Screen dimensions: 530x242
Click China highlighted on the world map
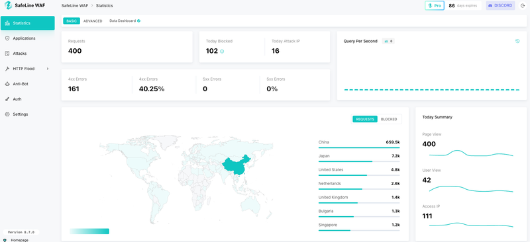click(236, 165)
